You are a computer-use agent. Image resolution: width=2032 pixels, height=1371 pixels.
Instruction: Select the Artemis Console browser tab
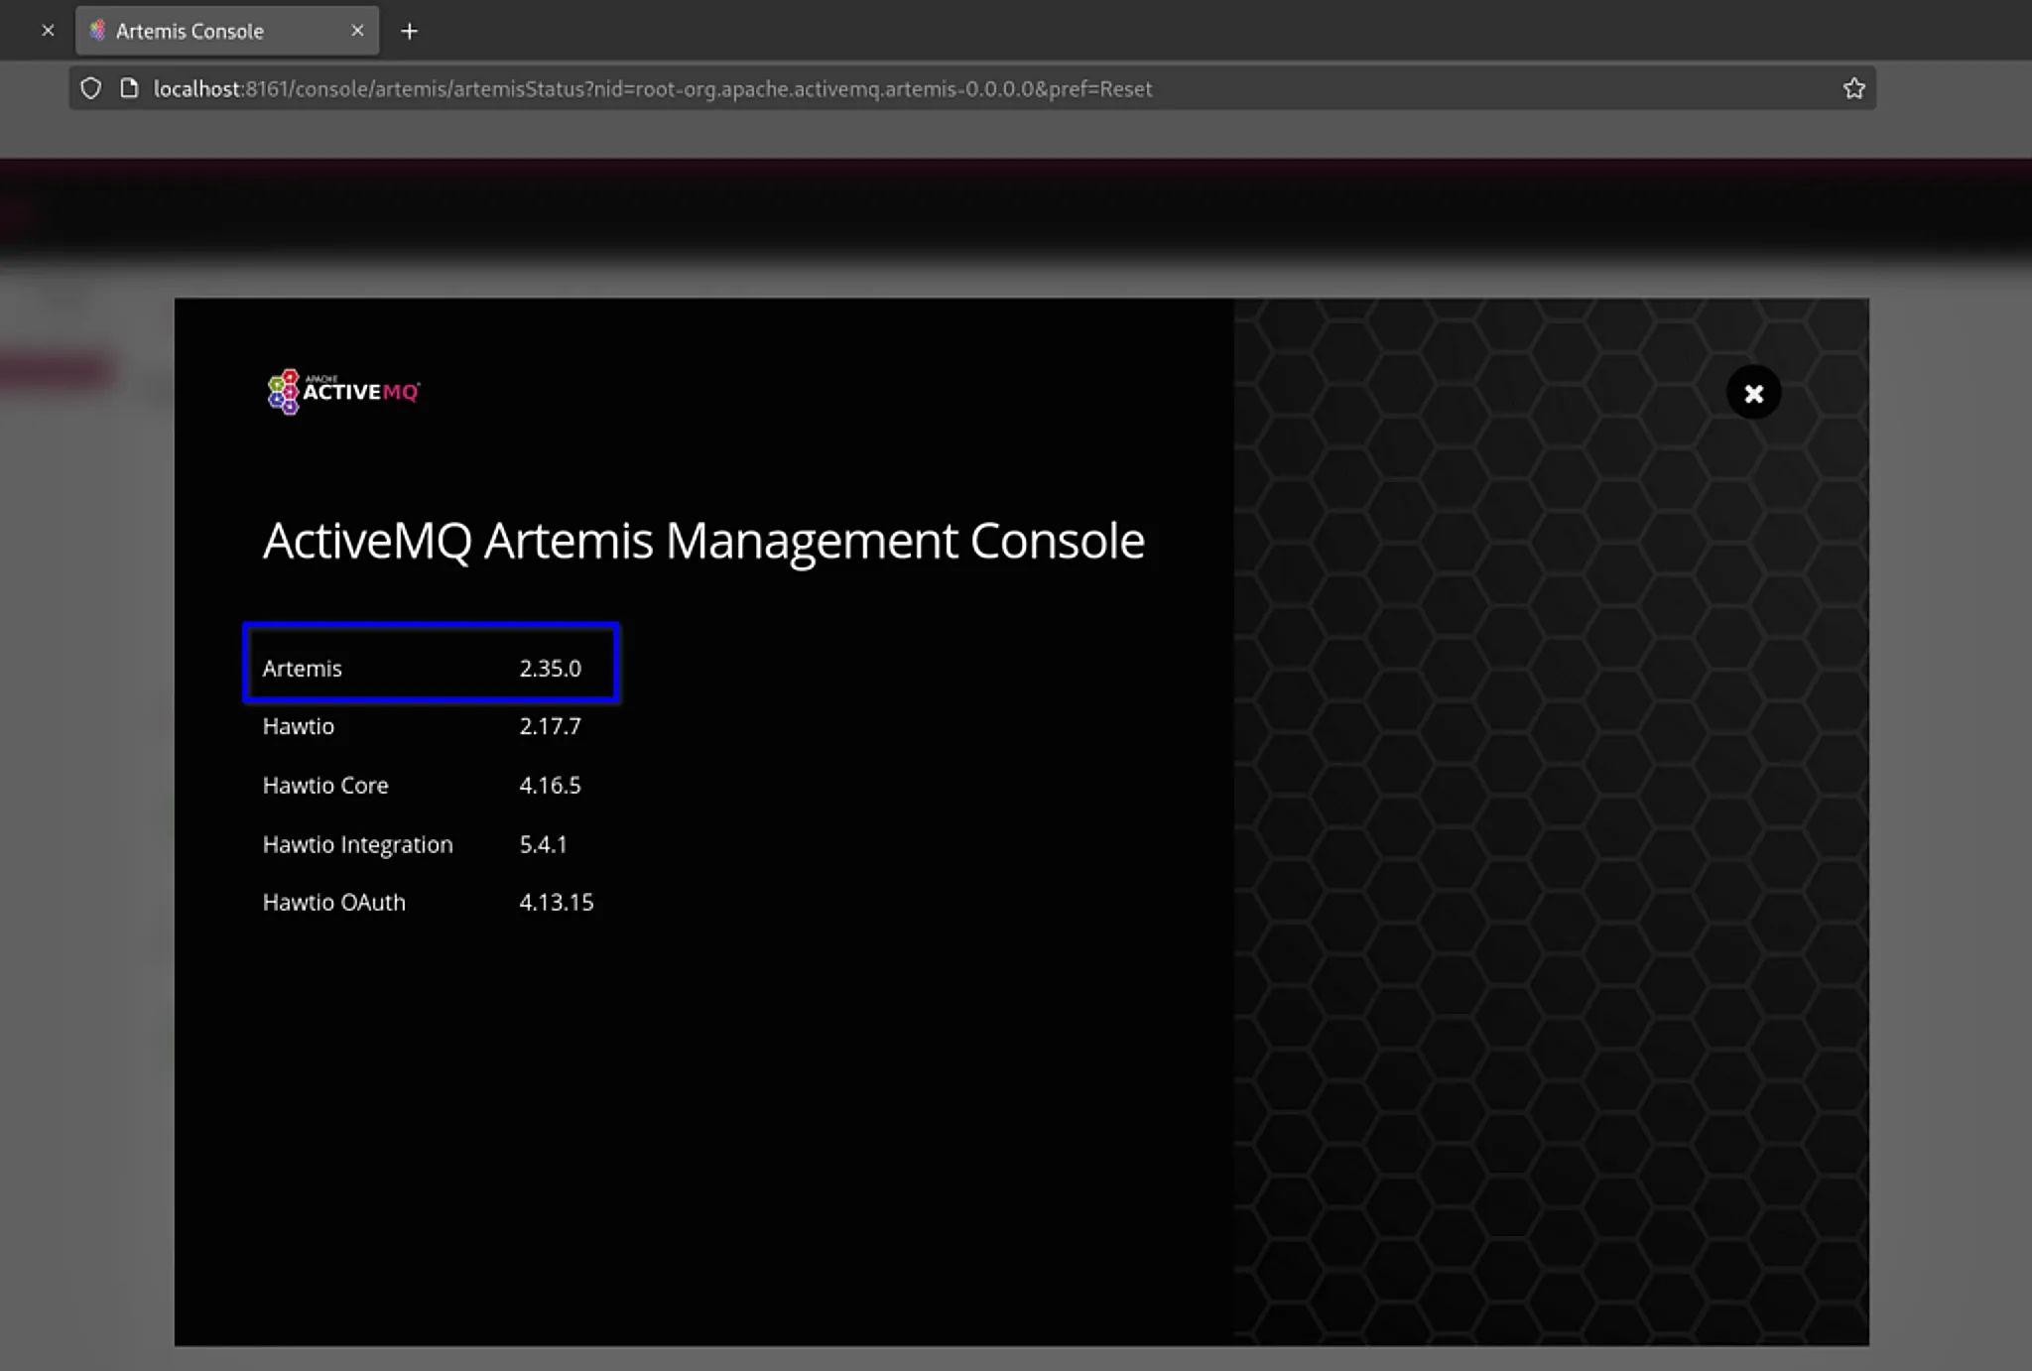point(227,31)
